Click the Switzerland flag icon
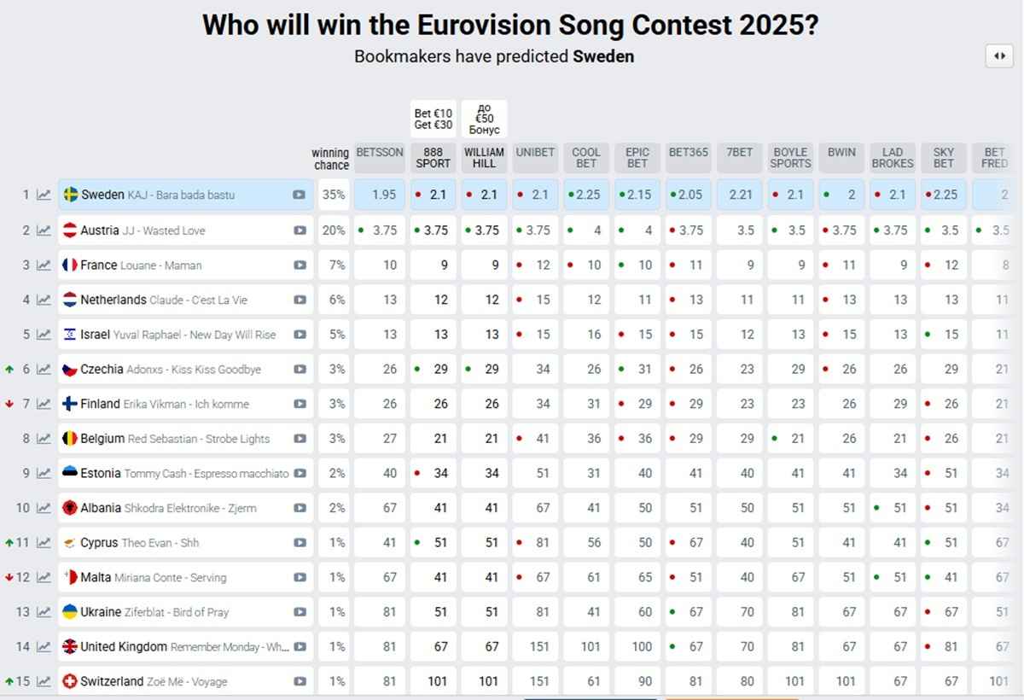Viewport: 1024px width, 700px height. pos(69,681)
